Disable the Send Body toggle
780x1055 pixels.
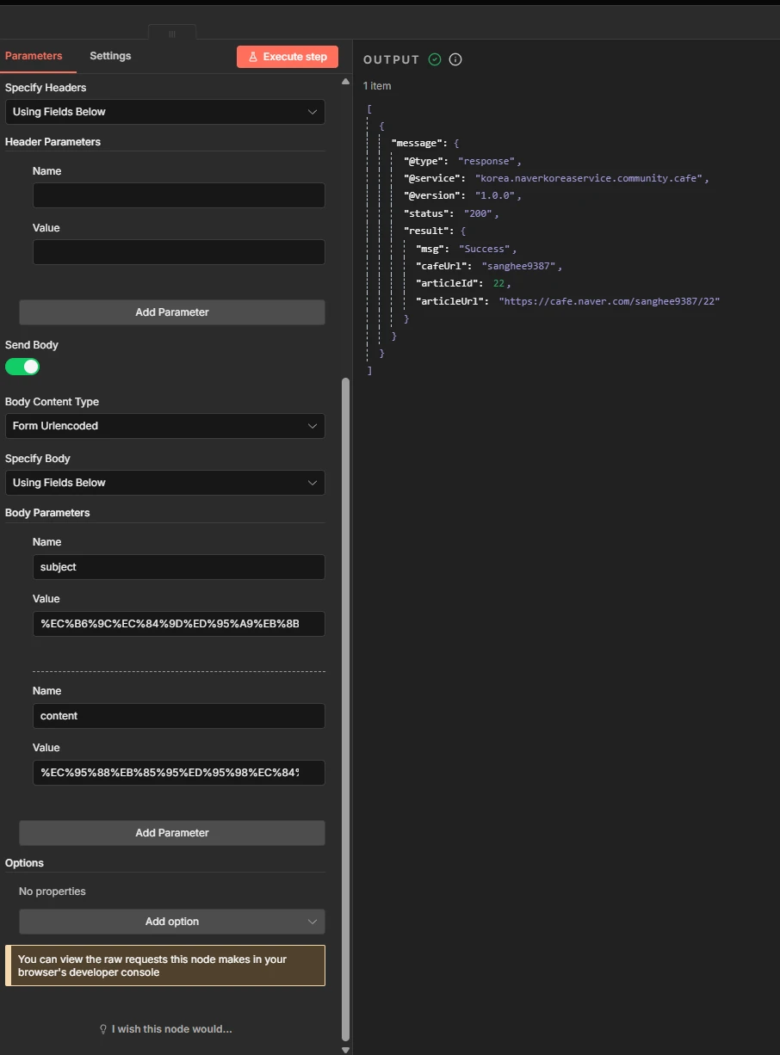coord(22,367)
